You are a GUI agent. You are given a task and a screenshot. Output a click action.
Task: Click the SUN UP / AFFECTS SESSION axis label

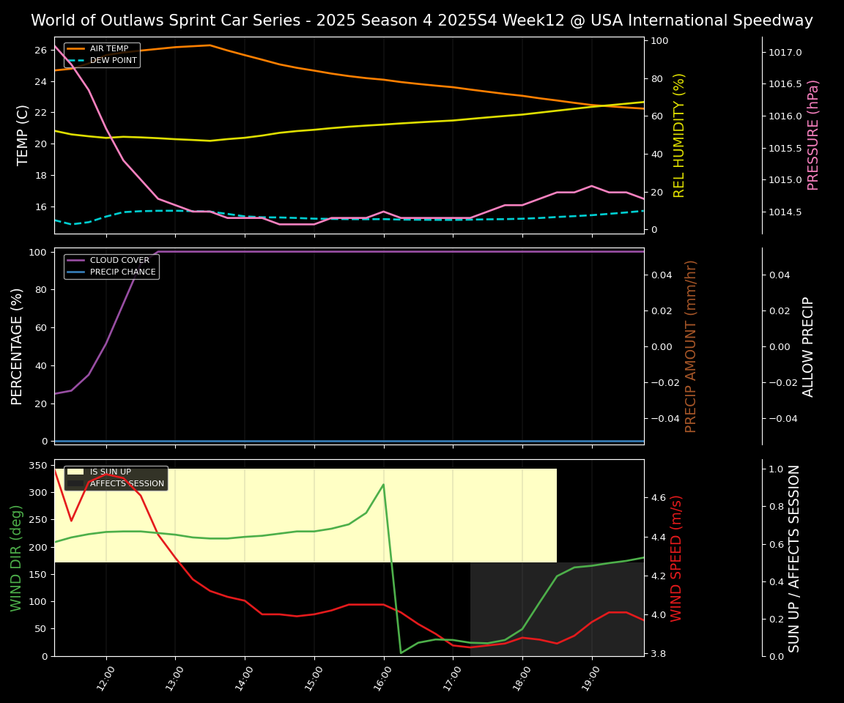point(794,557)
